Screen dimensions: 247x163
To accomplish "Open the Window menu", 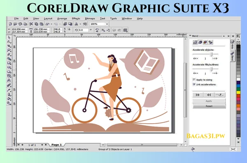I will coord(127,18).
